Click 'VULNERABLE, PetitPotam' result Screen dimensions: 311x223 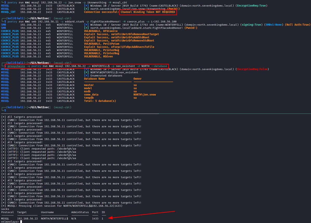pyautogui.click(x=101, y=44)
